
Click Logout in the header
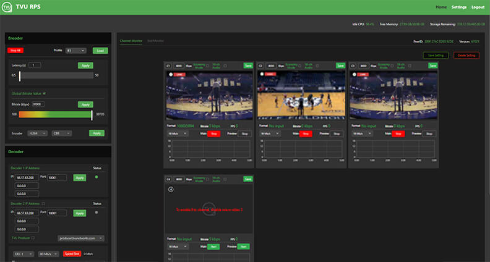478,7
